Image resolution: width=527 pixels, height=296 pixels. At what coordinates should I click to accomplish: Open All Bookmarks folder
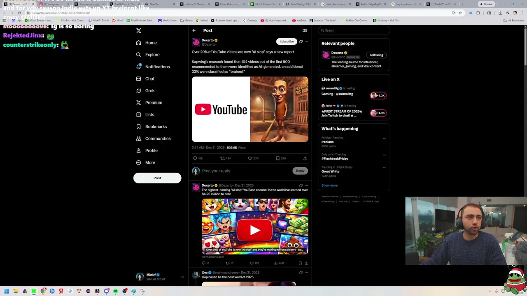coord(514,21)
